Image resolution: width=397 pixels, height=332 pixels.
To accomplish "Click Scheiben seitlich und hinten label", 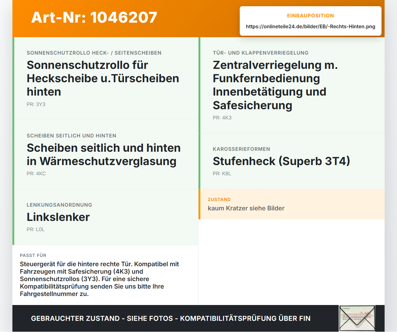I will click(x=71, y=136).
